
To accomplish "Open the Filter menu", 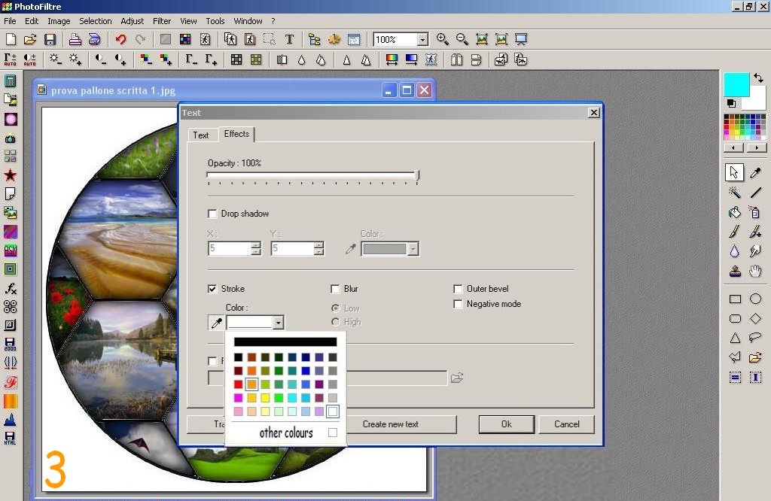I will [x=162, y=21].
